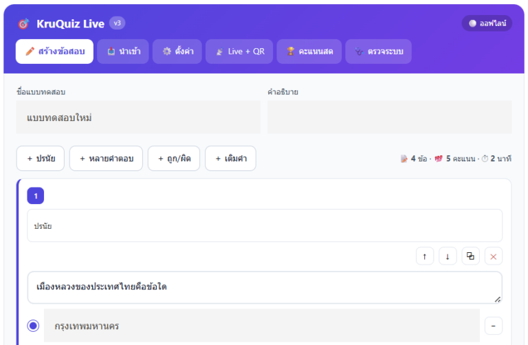The height and width of the screenshot is (345, 528).
Task: Add a เติมคำ fill-in question
Action: (231, 159)
